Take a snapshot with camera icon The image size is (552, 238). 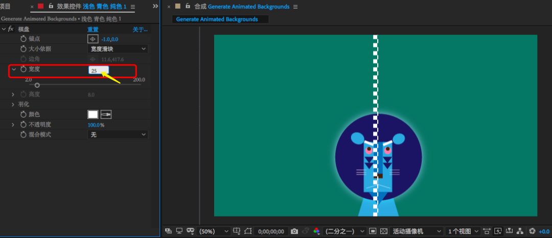(294, 231)
